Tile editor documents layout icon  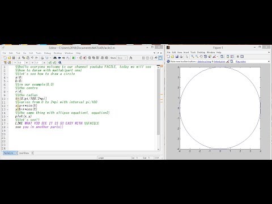(x=143, y=58)
